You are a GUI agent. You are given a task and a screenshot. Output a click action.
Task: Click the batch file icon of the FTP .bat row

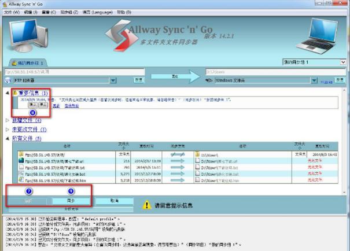coord(21,174)
